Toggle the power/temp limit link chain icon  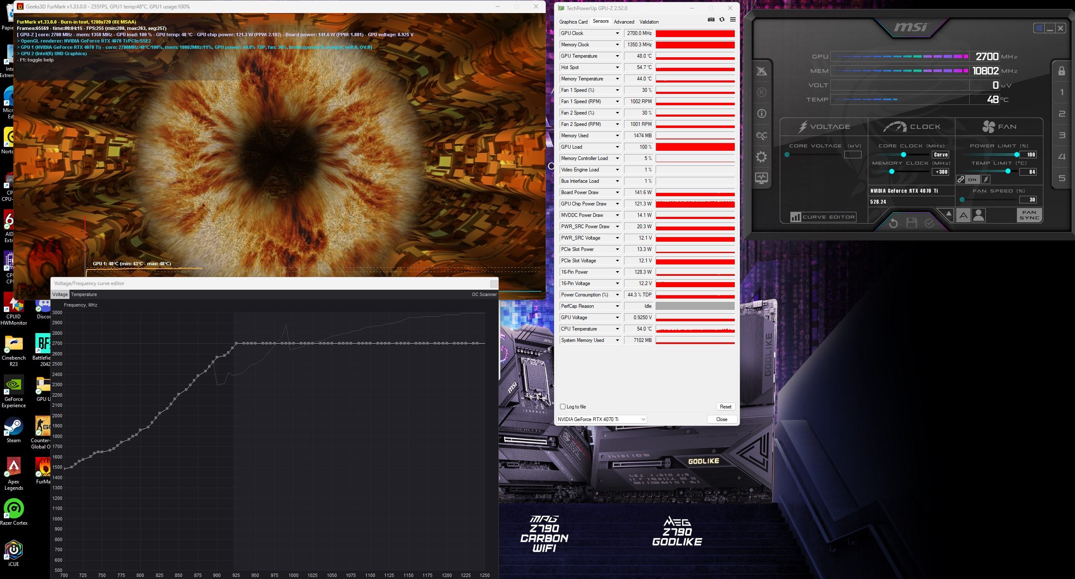[960, 179]
